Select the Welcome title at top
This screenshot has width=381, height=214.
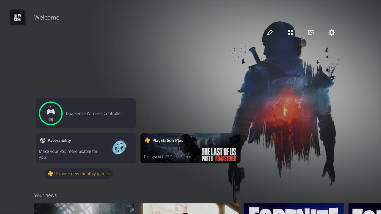[47, 18]
